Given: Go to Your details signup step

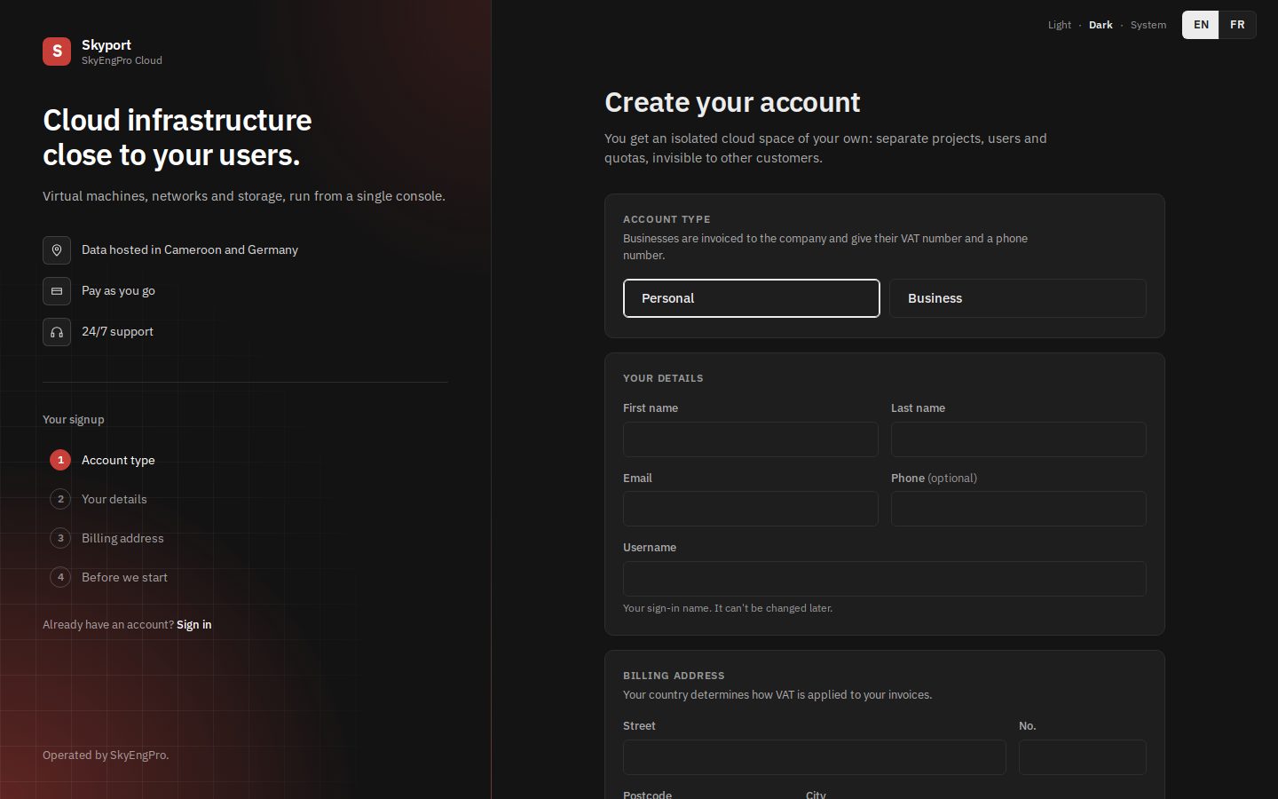Looking at the screenshot, I should tap(114, 499).
